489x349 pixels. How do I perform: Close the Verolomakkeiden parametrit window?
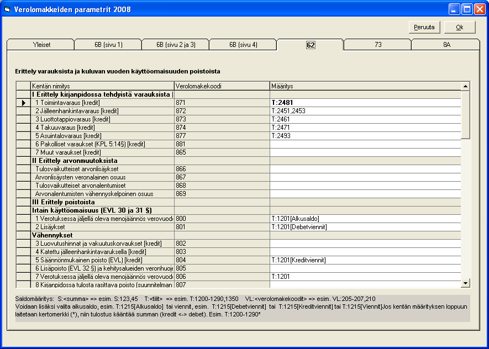point(480,9)
